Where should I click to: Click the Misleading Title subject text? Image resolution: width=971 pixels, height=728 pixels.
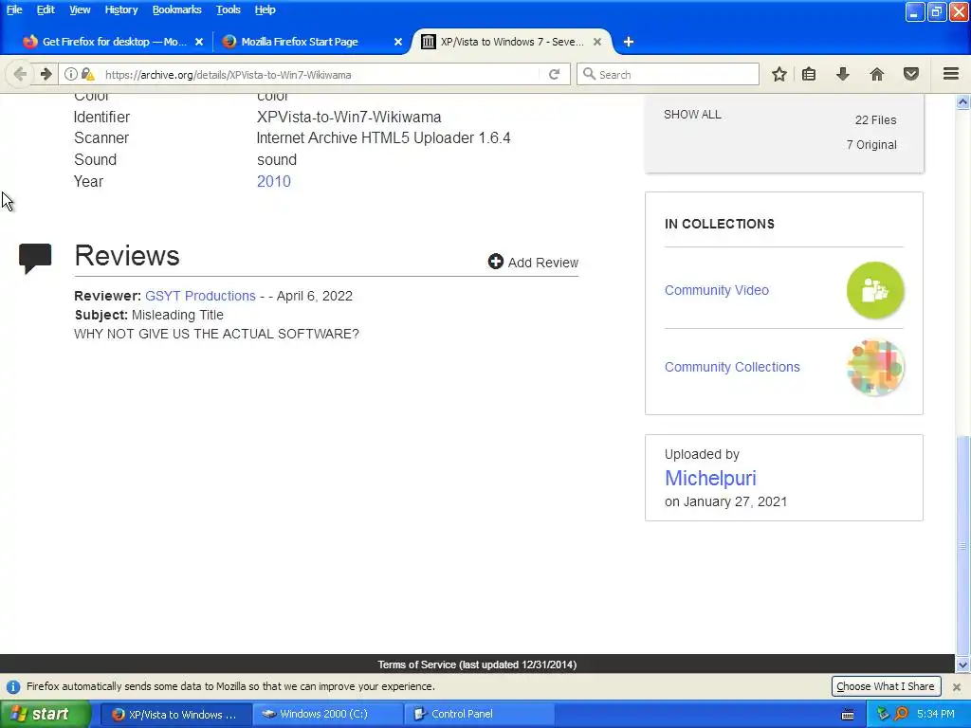pyautogui.click(x=177, y=315)
